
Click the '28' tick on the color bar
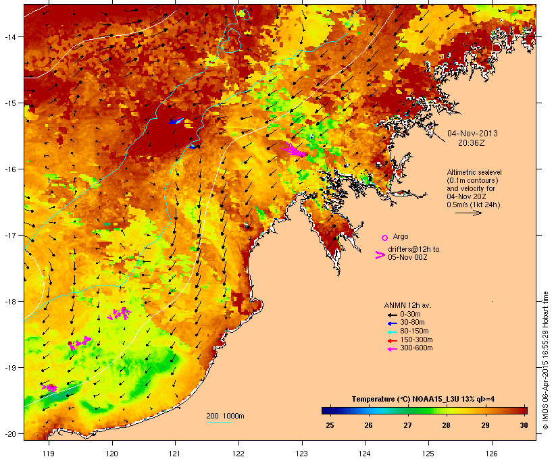[446, 425]
